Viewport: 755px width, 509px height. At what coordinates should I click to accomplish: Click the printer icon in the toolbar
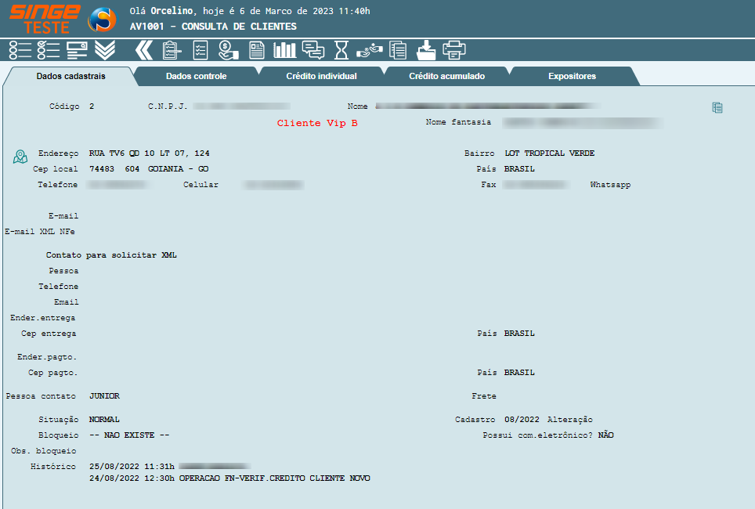(x=454, y=50)
